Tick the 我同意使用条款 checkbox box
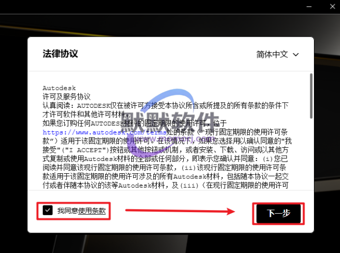340x253 pixels. (47, 210)
